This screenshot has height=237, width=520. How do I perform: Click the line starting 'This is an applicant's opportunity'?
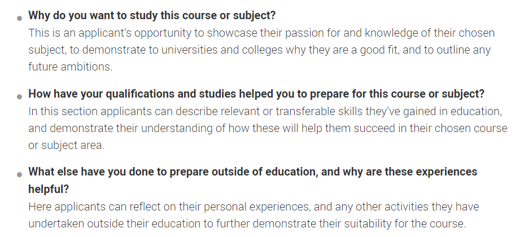[261, 33]
